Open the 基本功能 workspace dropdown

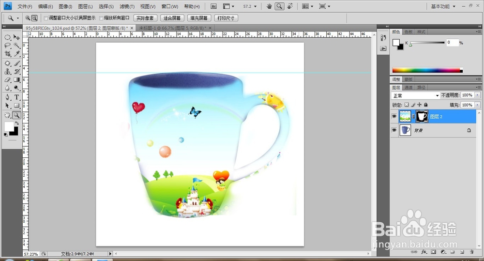[x=443, y=6]
